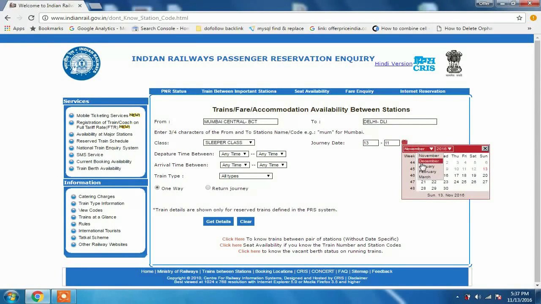Open Windows Start button

coord(11,297)
